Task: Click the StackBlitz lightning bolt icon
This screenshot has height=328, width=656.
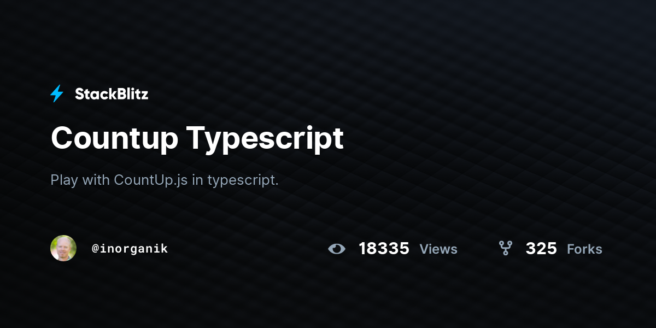Action: pos(57,94)
